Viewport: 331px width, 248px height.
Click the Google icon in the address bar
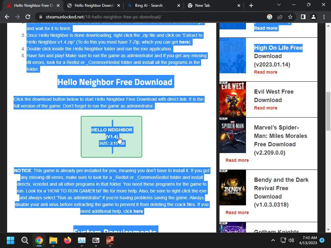[270, 17]
